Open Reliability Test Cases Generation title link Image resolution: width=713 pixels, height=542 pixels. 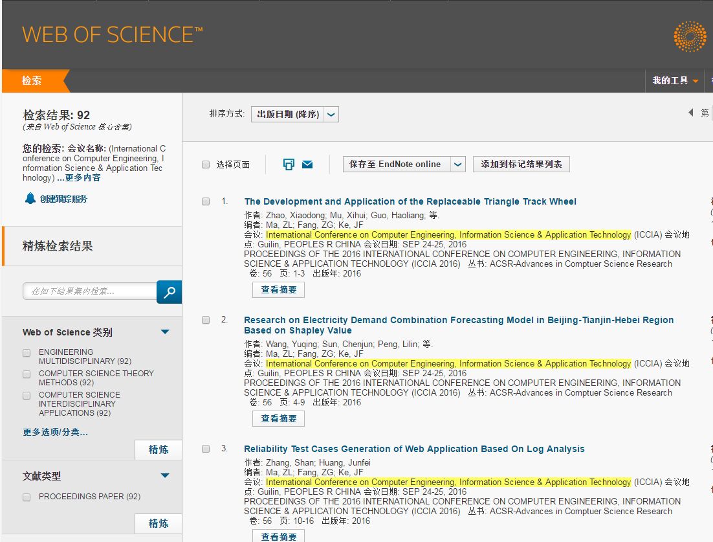(x=414, y=449)
